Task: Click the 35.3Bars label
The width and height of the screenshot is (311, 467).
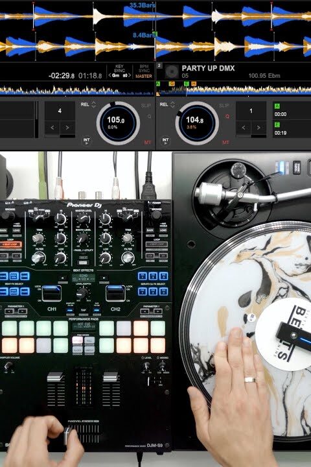Action: 143,5
